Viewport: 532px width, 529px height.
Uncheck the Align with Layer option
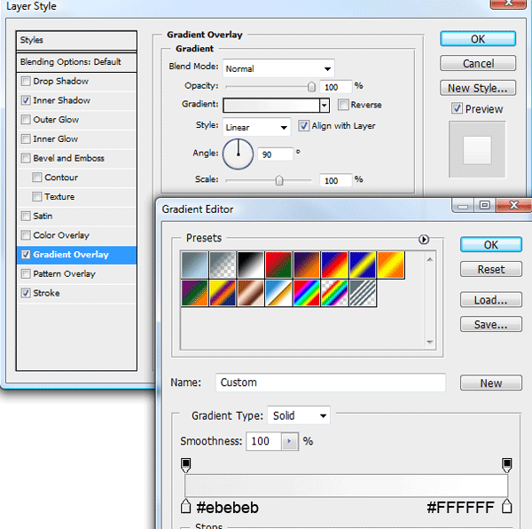pyautogui.click(x=304, y=126)
